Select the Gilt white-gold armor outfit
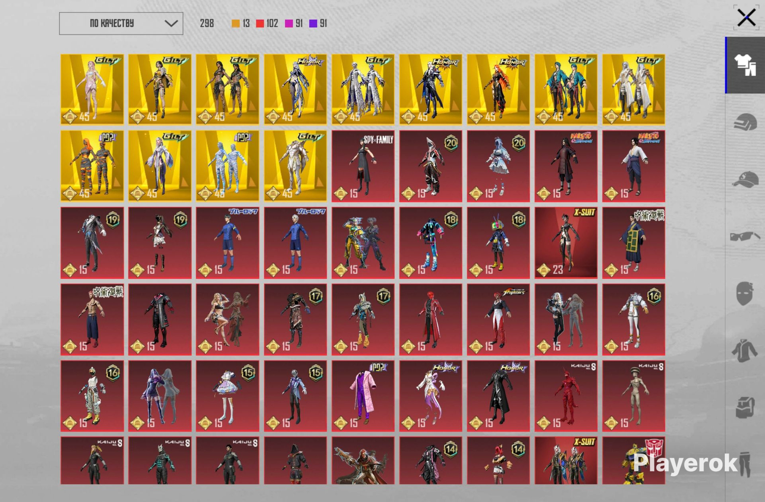 point(295,166)
